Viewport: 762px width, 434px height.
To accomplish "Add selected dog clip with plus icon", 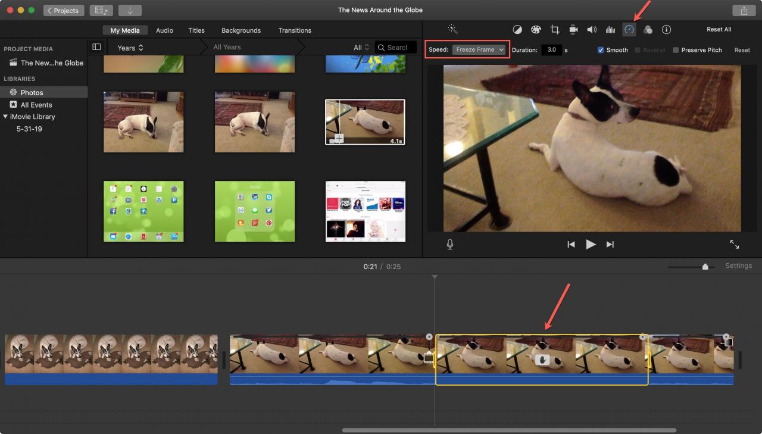I will pyautogui.click(x=339, y=139).
